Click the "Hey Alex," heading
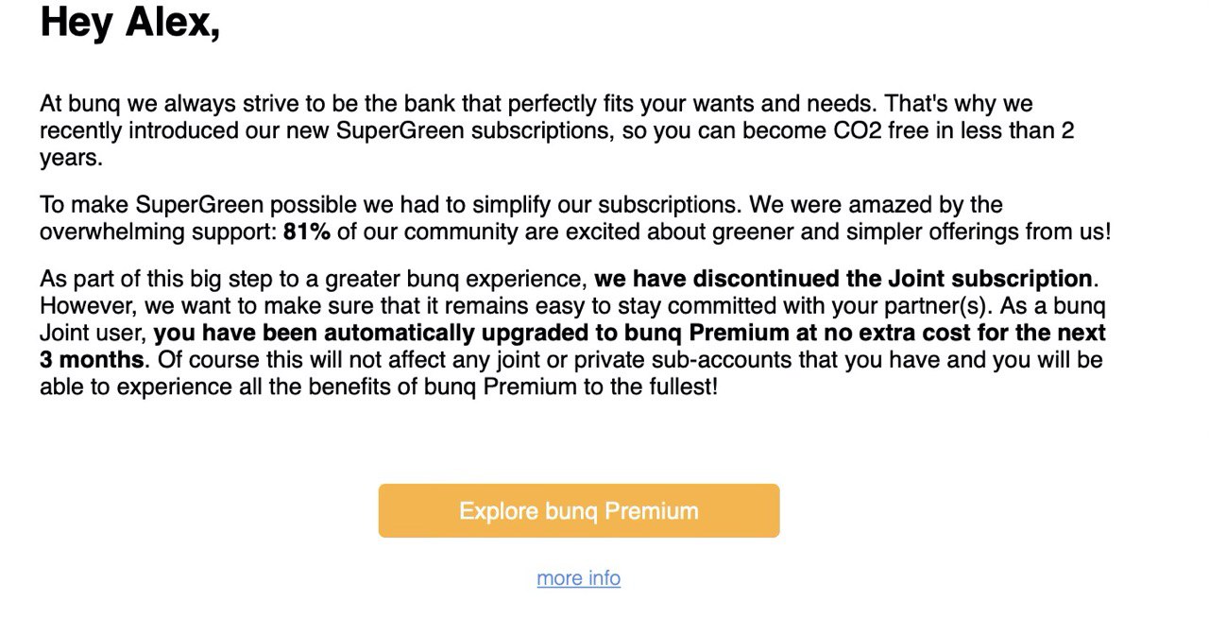The width and height of the screenshot is (1209, 617). tap(130, 21)
